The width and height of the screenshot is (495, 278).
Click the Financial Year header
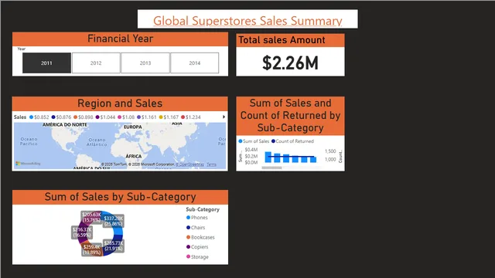coord(120,39)
